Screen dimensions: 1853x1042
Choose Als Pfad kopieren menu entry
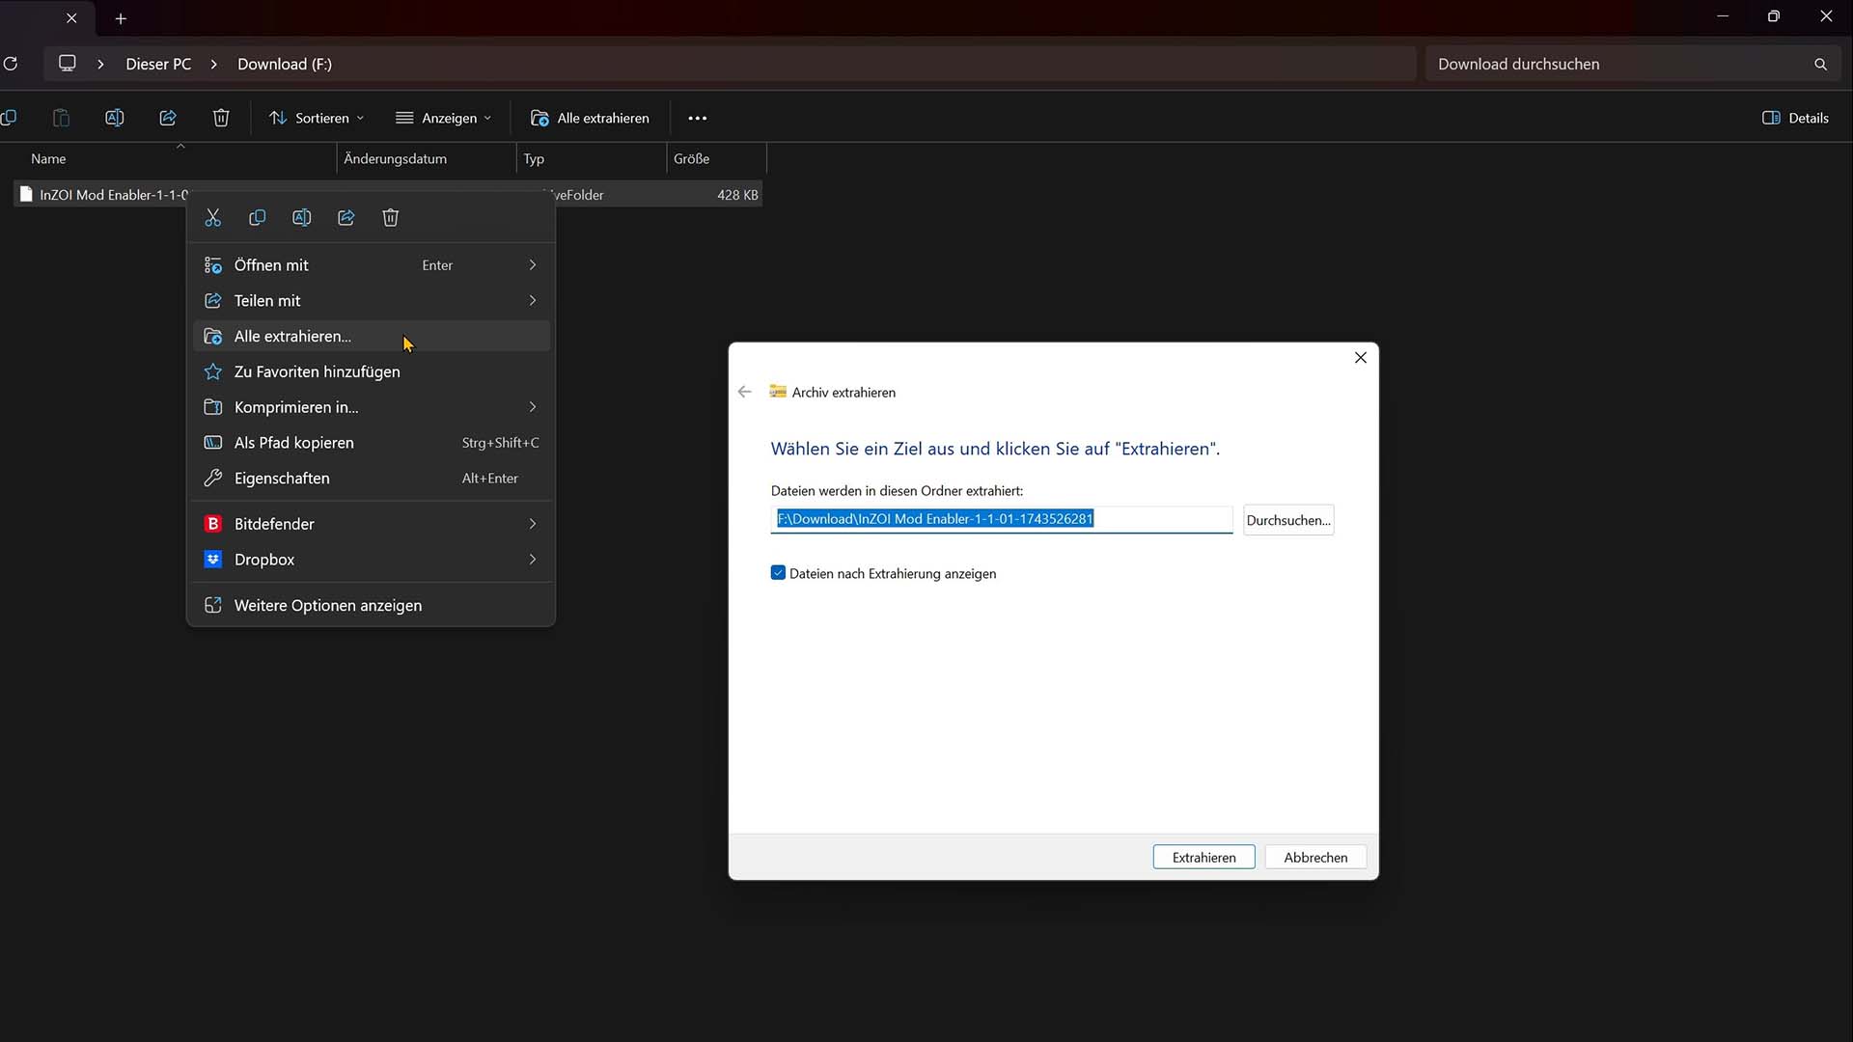[x=294, y=443]
